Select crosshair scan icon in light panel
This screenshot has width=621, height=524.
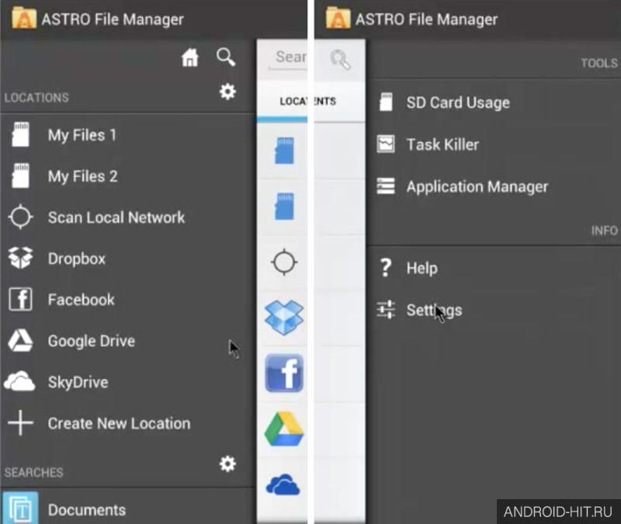(284, 262)
